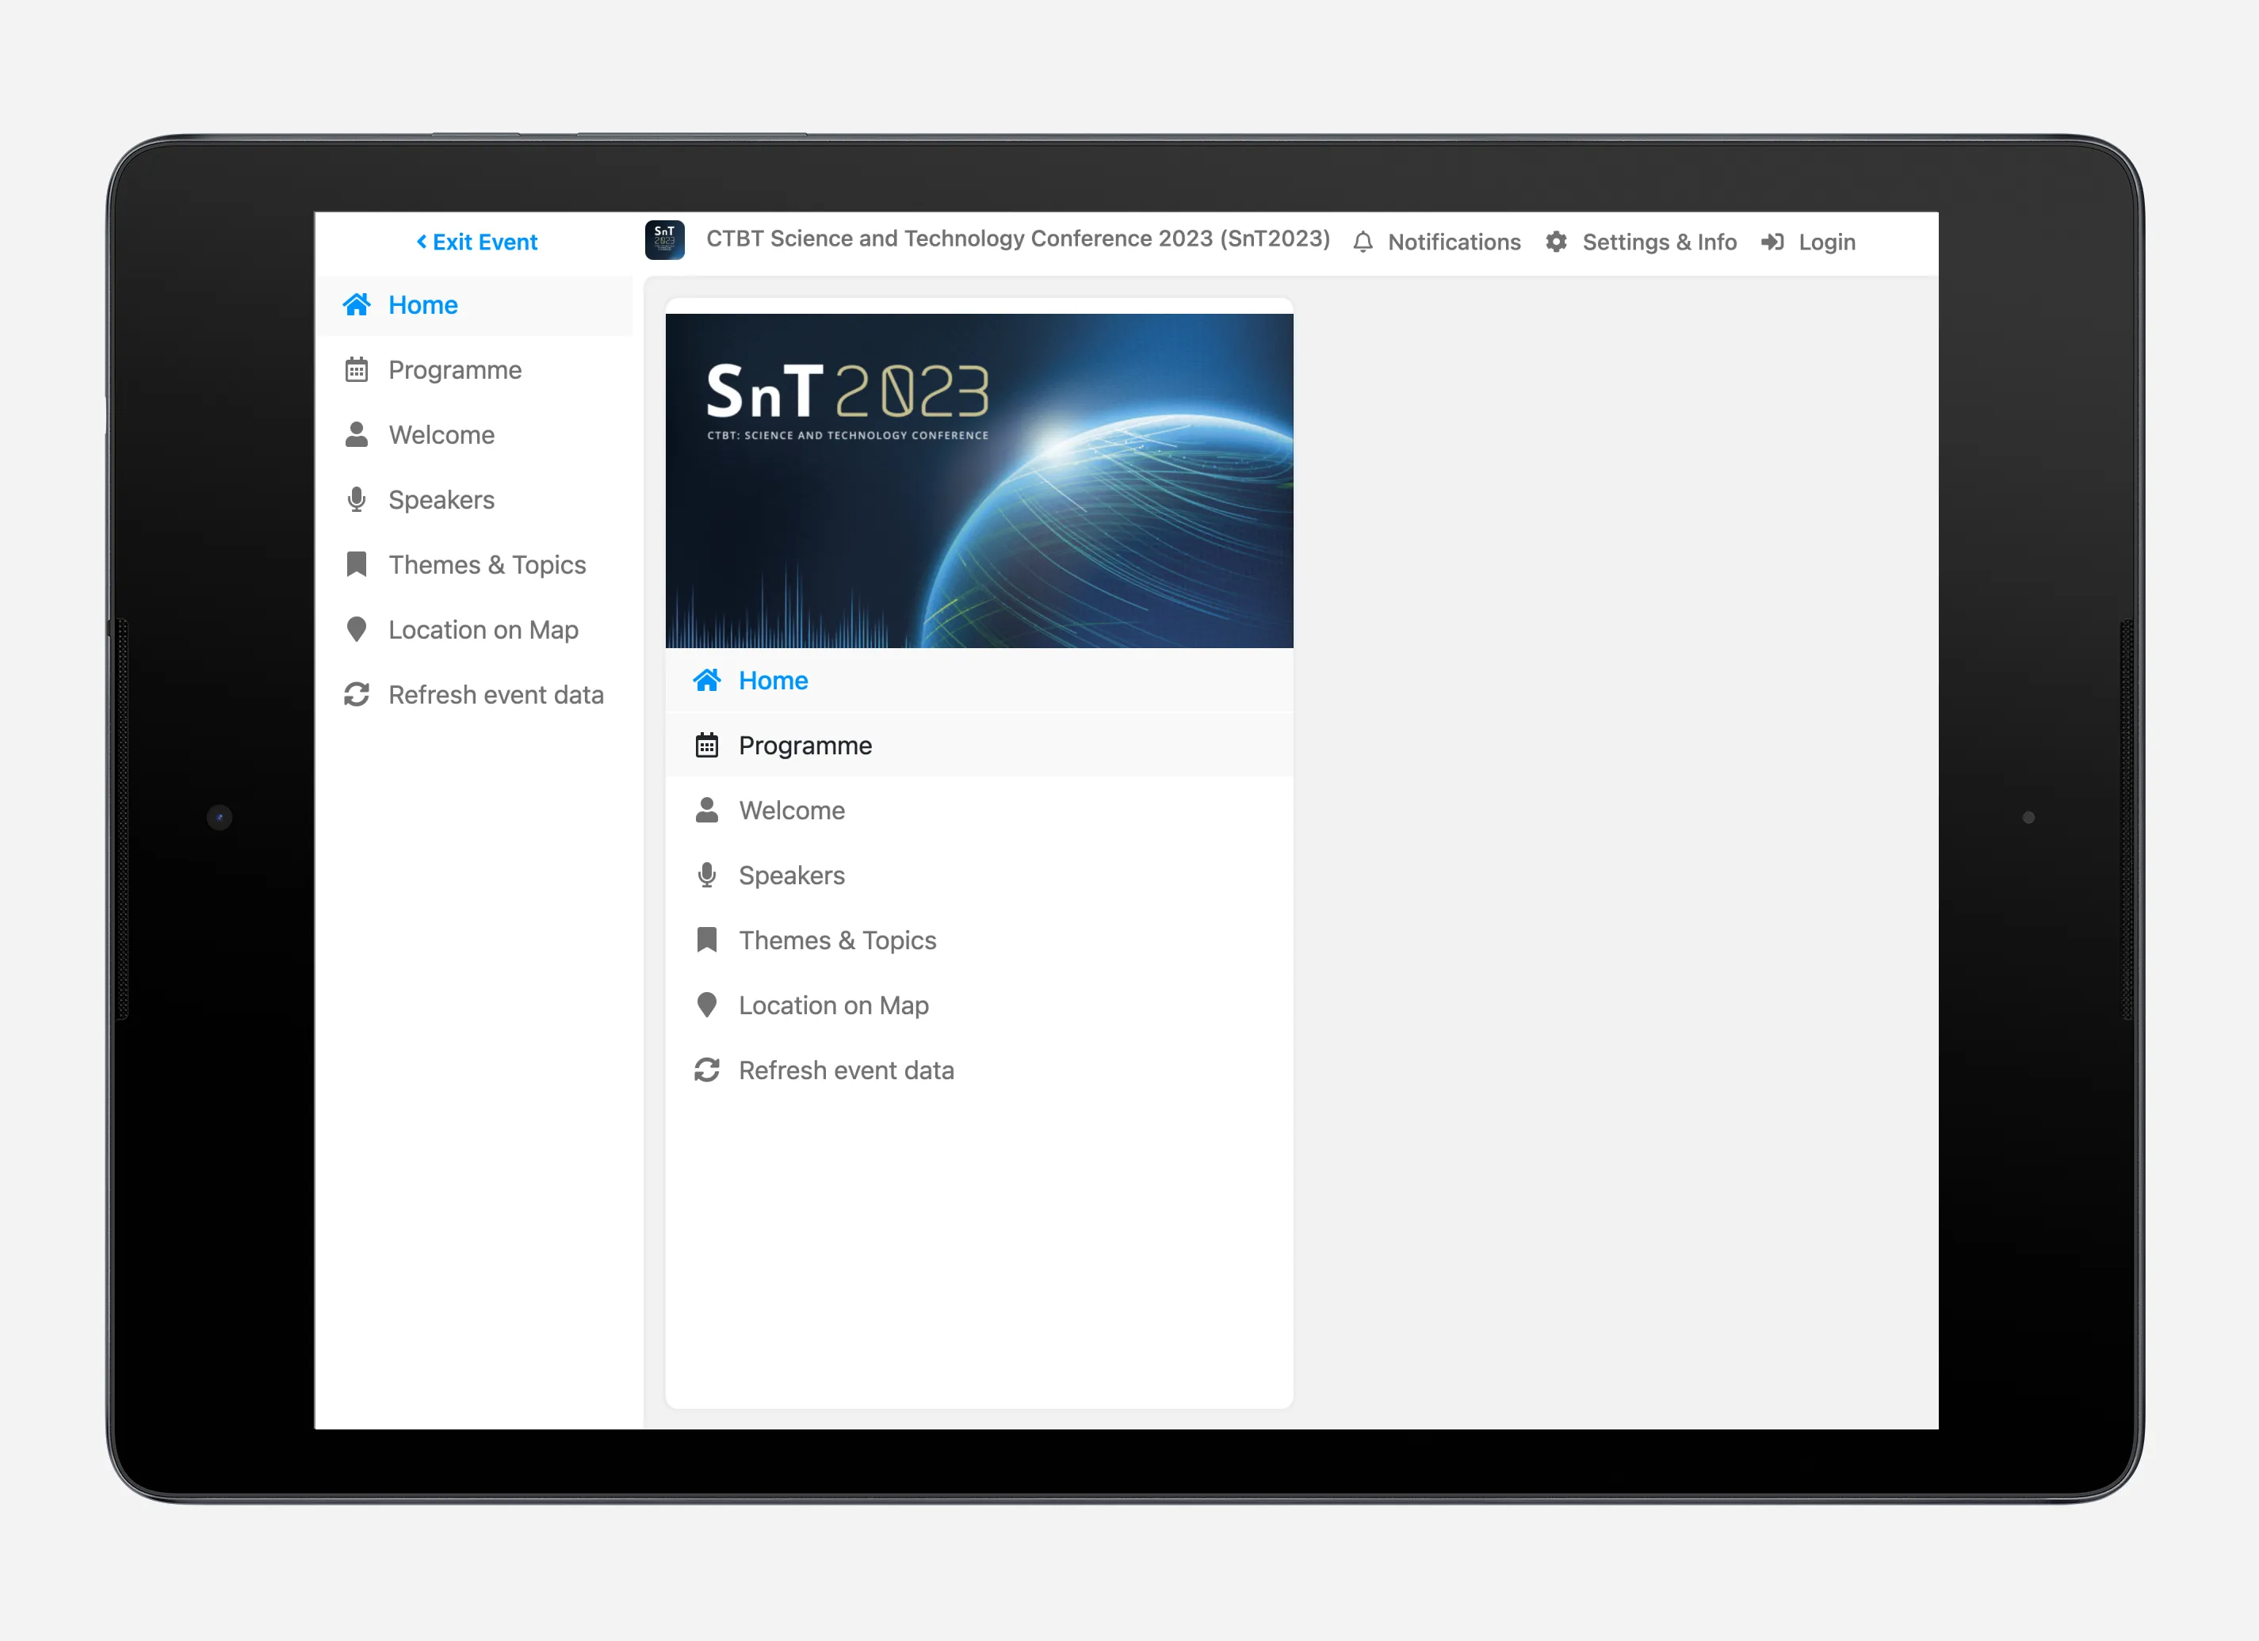Open Programme in the main panel list
The width and height of the screenshot is (2259, 1641).
[979, 745]
